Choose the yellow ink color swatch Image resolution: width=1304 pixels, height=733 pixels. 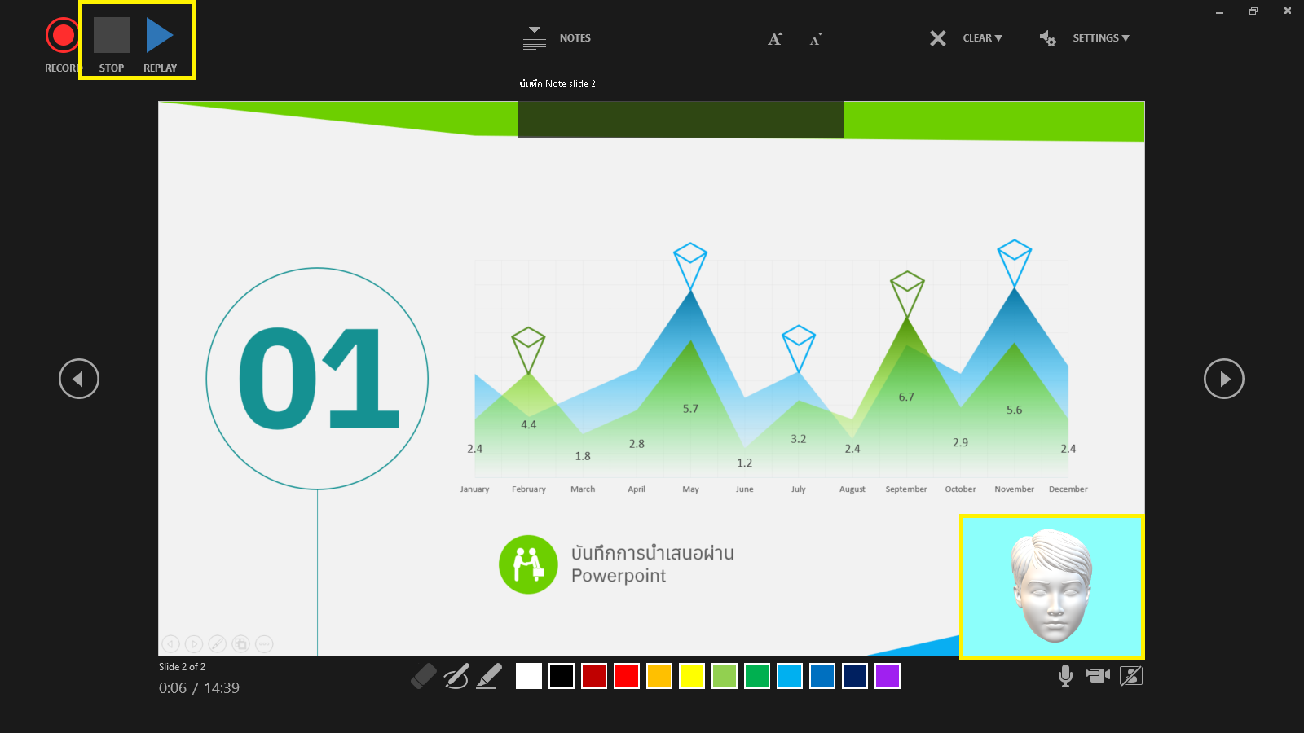pyautogui.click(x=691, y=676)
